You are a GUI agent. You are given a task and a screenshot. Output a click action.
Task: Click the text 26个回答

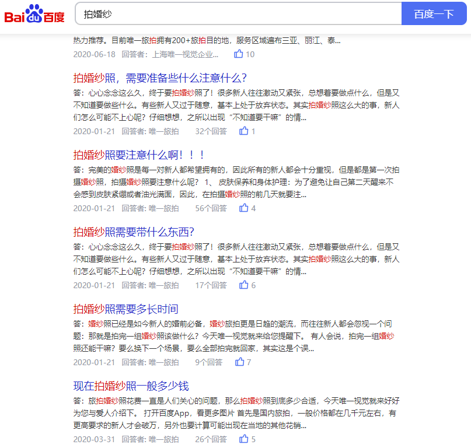click(211, 439)
